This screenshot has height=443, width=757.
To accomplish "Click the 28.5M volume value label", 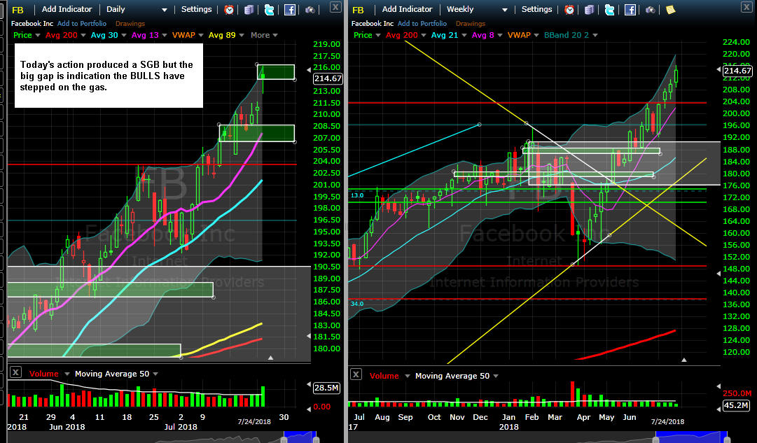I will pos(326,388).
